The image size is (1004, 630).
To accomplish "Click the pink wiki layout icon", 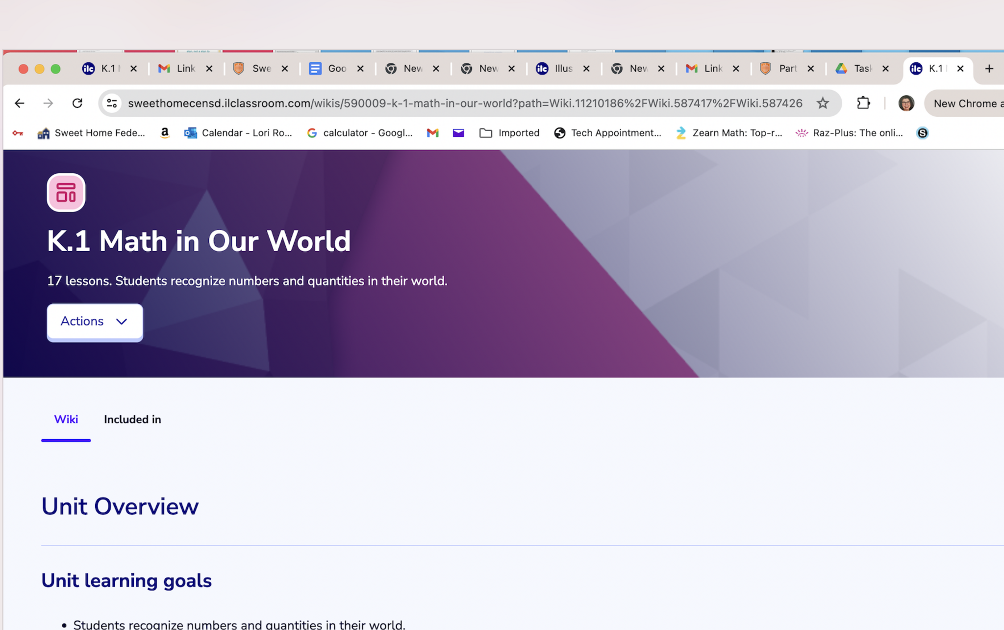I will 66,192.
